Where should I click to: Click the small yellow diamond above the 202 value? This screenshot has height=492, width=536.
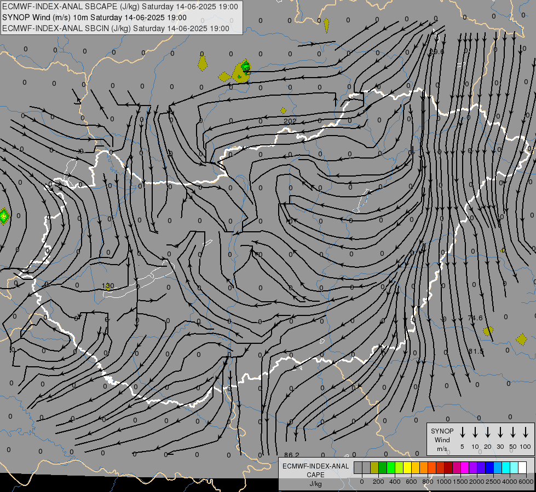pyautogui.click(x=283, y=110)
